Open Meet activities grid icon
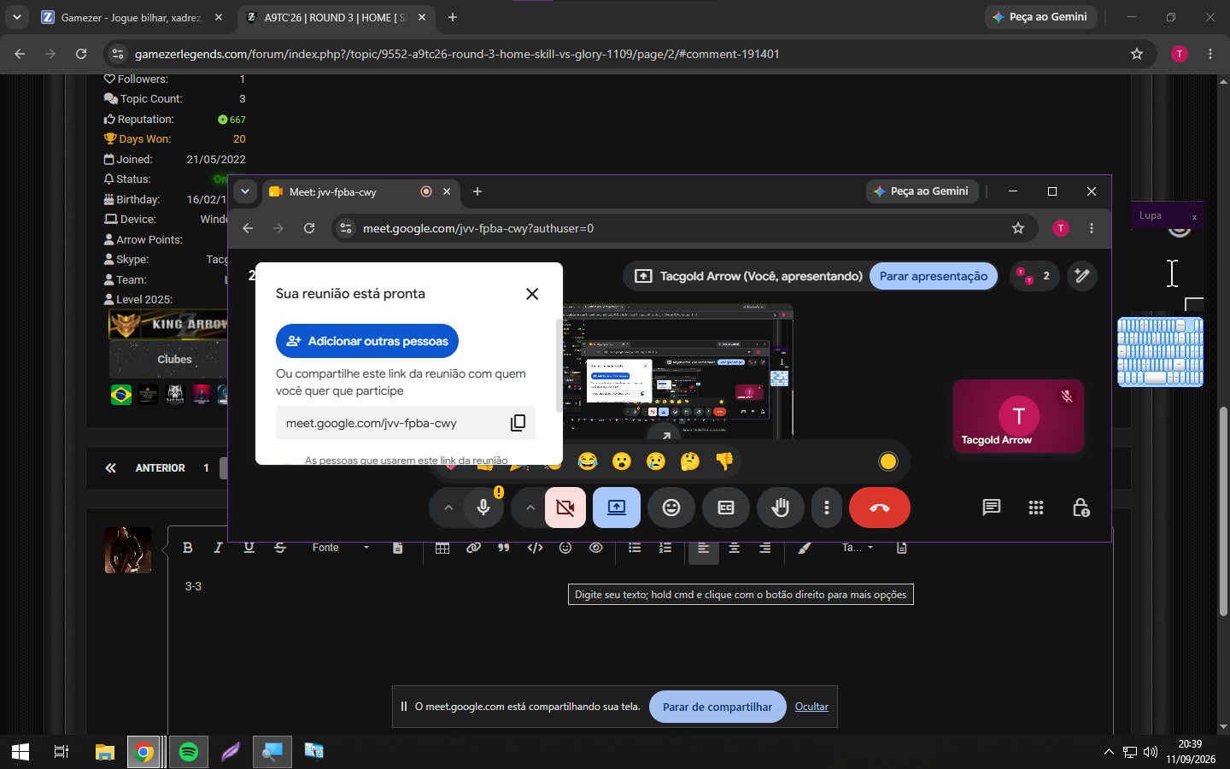 tap(1036, 508)
